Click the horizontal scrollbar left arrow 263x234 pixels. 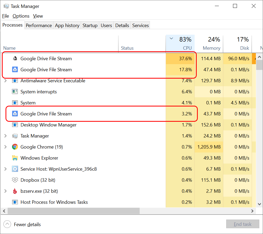click(x=4, y=211)
